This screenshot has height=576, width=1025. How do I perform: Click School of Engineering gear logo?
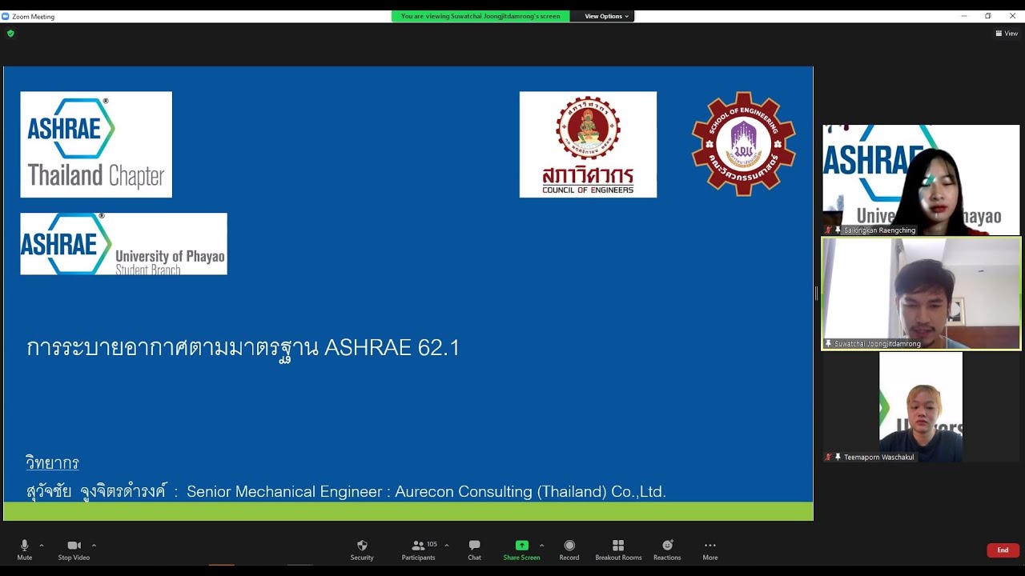tap(744, 144)
